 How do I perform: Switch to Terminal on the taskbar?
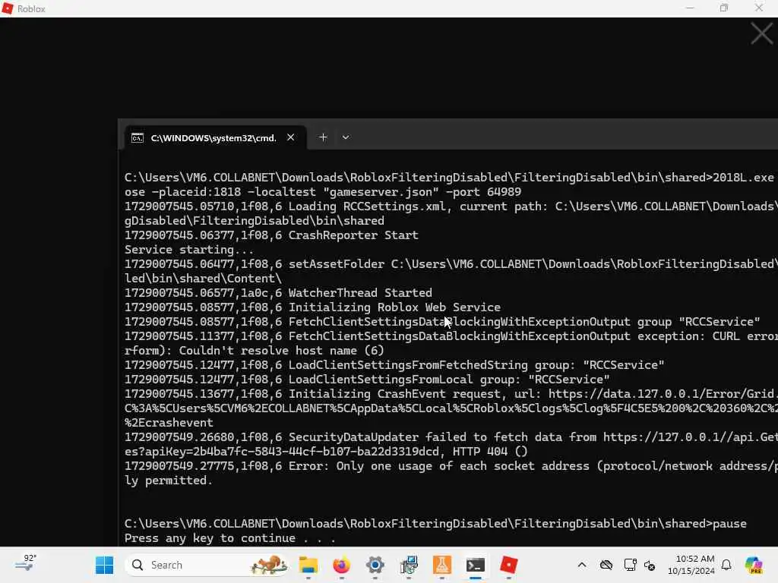pos(476,565)
